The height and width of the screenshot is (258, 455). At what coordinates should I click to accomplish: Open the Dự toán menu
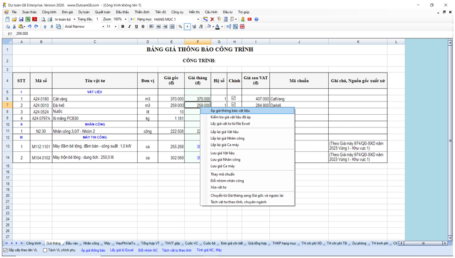[x=84, y=12]
